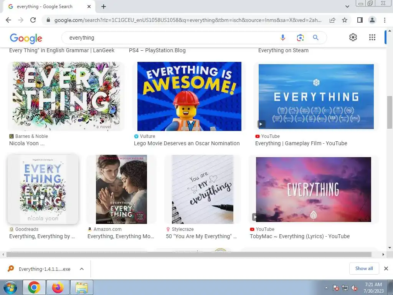Open Google quick settings gear

click(x=353, y=37)
